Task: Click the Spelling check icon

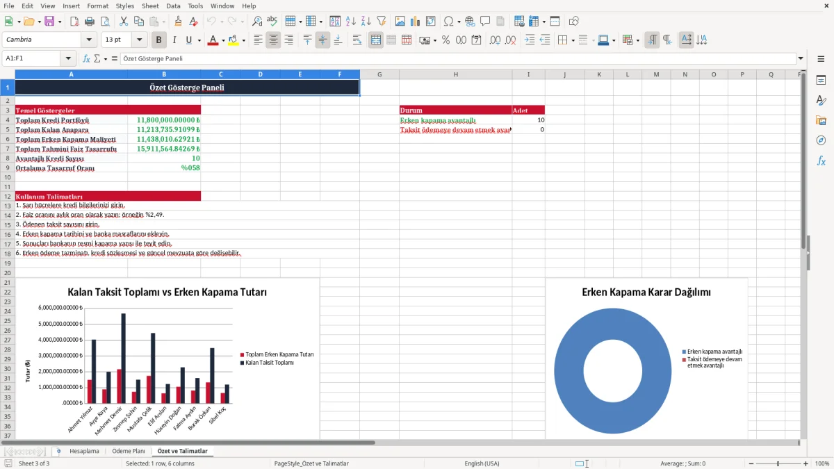Action: 272,22
